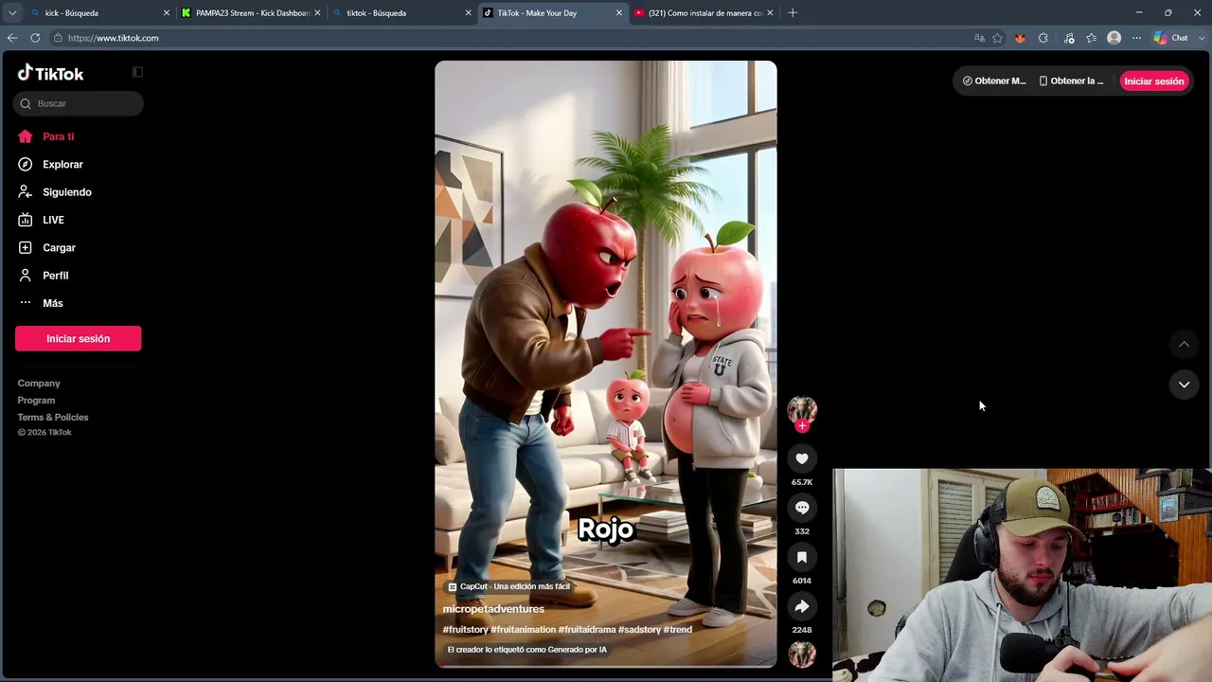Screen dimensions: 1212x682
Task: Open the Company footer link
Action: click(39, 384)
